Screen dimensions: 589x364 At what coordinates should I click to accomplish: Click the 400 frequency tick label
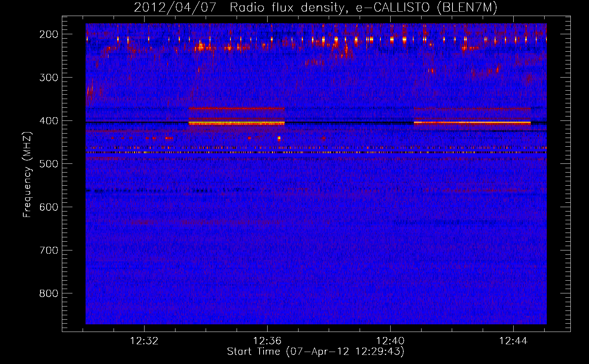[x=48, y=121]
